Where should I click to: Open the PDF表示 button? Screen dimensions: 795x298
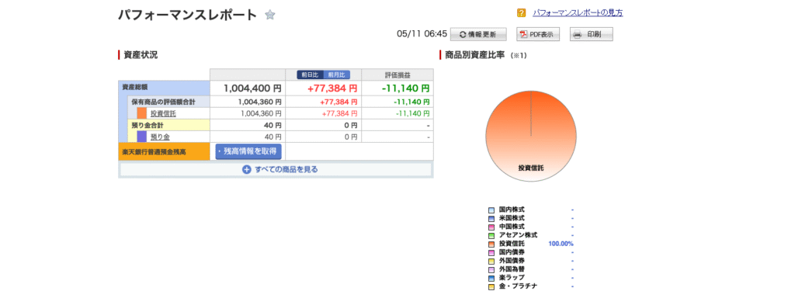538,34
